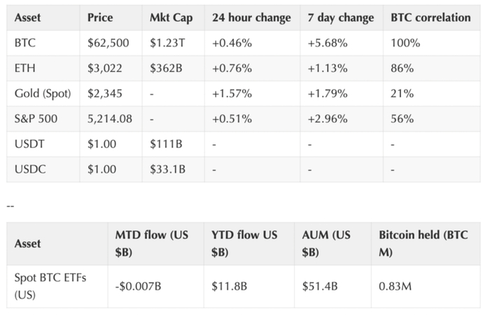Select the BTC price $62,500 cell
Viewport: 490px width, 315px height.
tap(108, 43)
